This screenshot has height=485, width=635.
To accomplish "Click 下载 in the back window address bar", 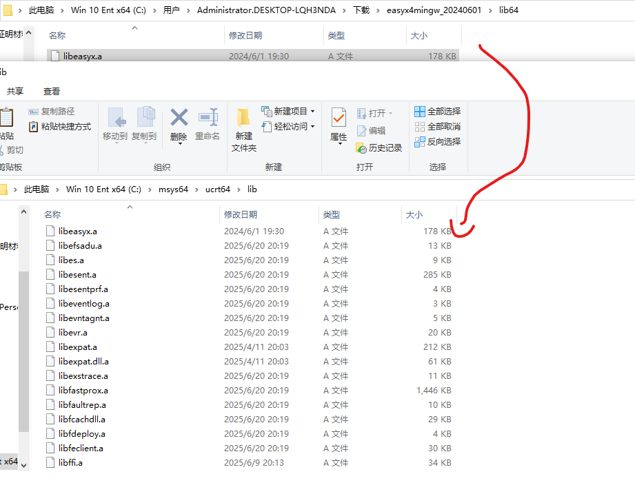I will click(x=361, y=10).
